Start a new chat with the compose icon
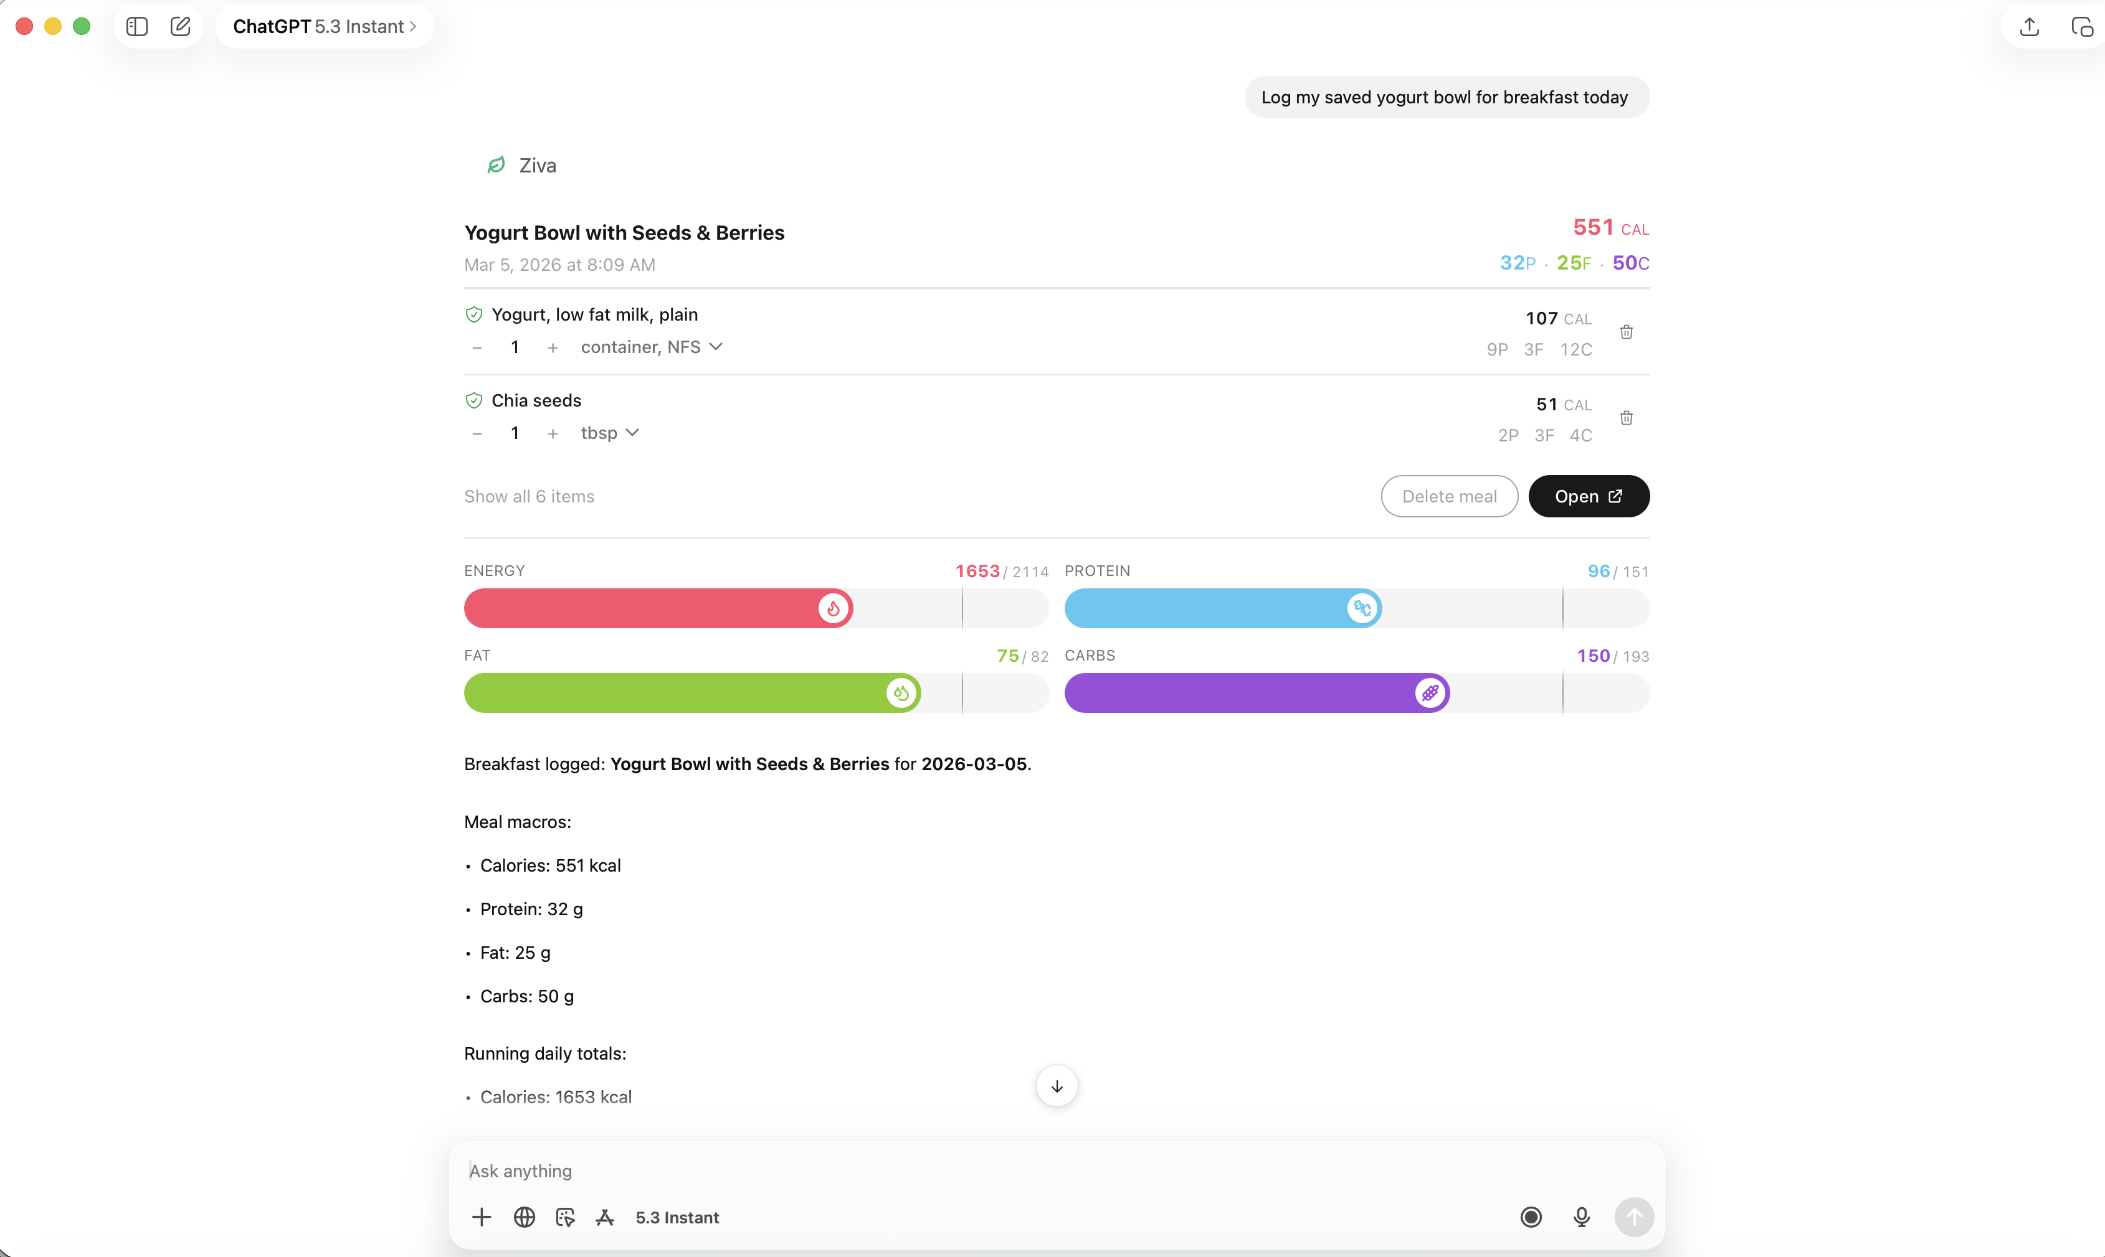 tap(179, 26)
